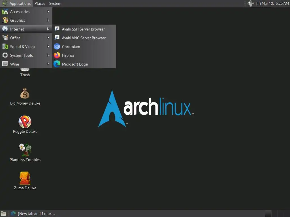Select the Microsoft Edge menu entry text
The height and width of the screenshot is (217, 290).
click(x=75, y=64)
